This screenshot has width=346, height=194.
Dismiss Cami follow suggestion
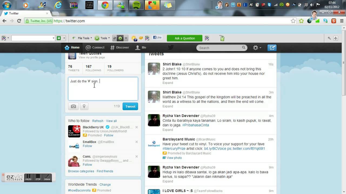click(137, 157)
